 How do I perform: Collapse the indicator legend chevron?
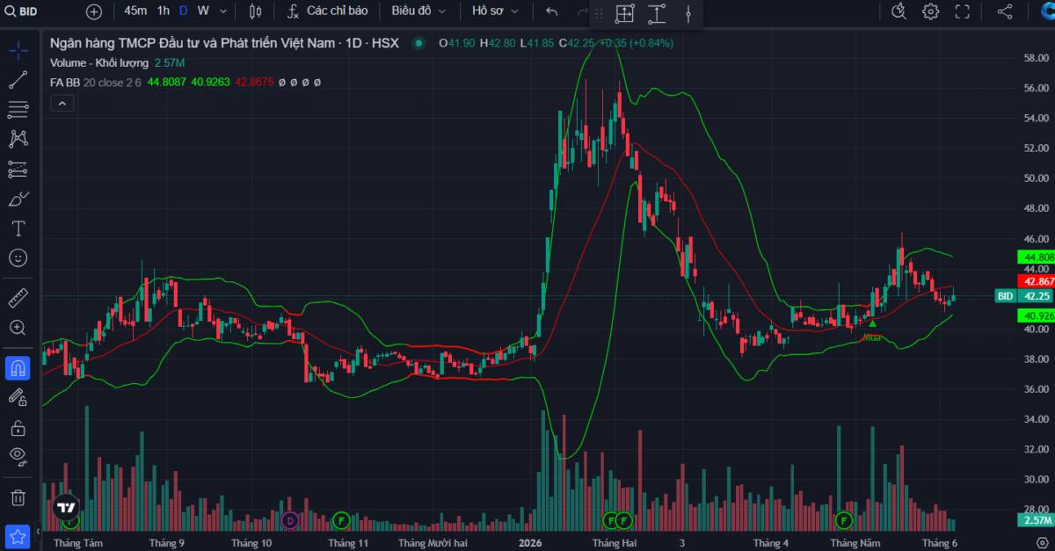click(x=62, y=103)
